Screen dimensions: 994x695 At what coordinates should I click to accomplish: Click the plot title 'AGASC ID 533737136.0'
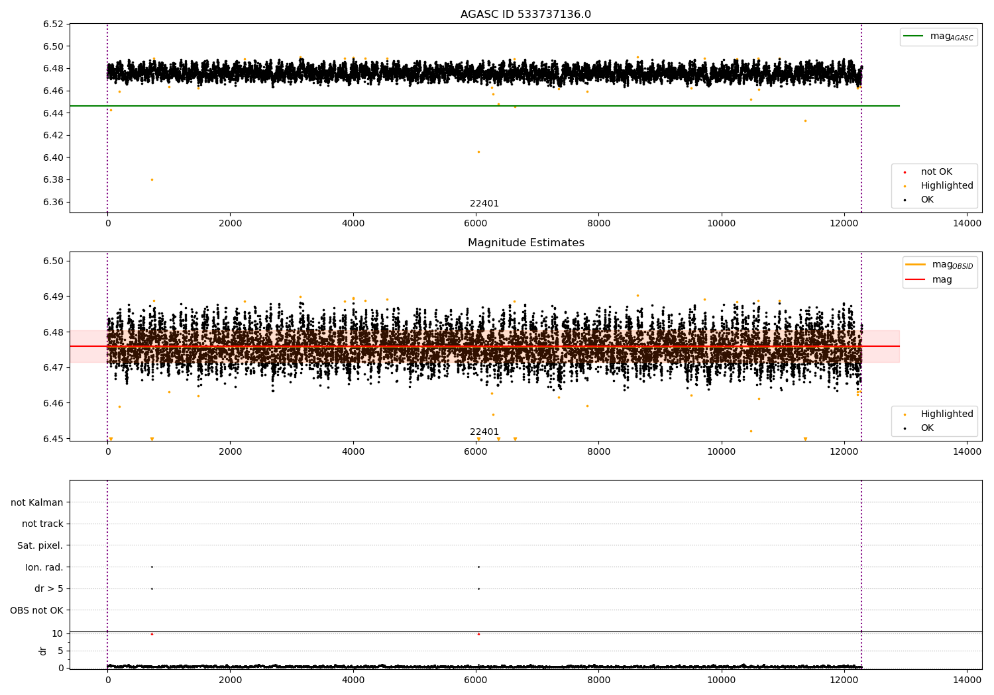[x=525, y=15]
